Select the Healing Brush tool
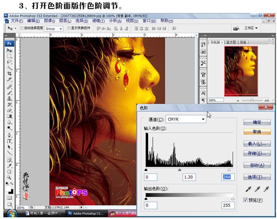 (10, 87)
